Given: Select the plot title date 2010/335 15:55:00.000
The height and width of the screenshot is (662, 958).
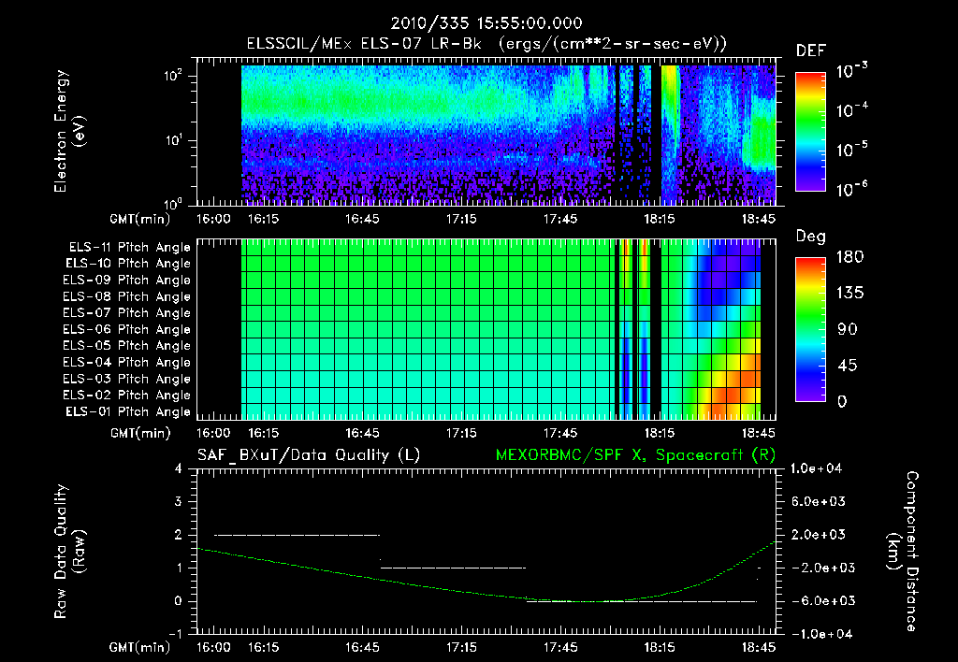Looking at the screenshot, I should point(486,23).
